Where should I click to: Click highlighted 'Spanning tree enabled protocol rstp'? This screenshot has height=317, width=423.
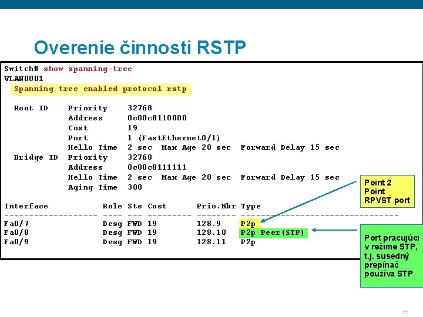(x=101, y=89)
